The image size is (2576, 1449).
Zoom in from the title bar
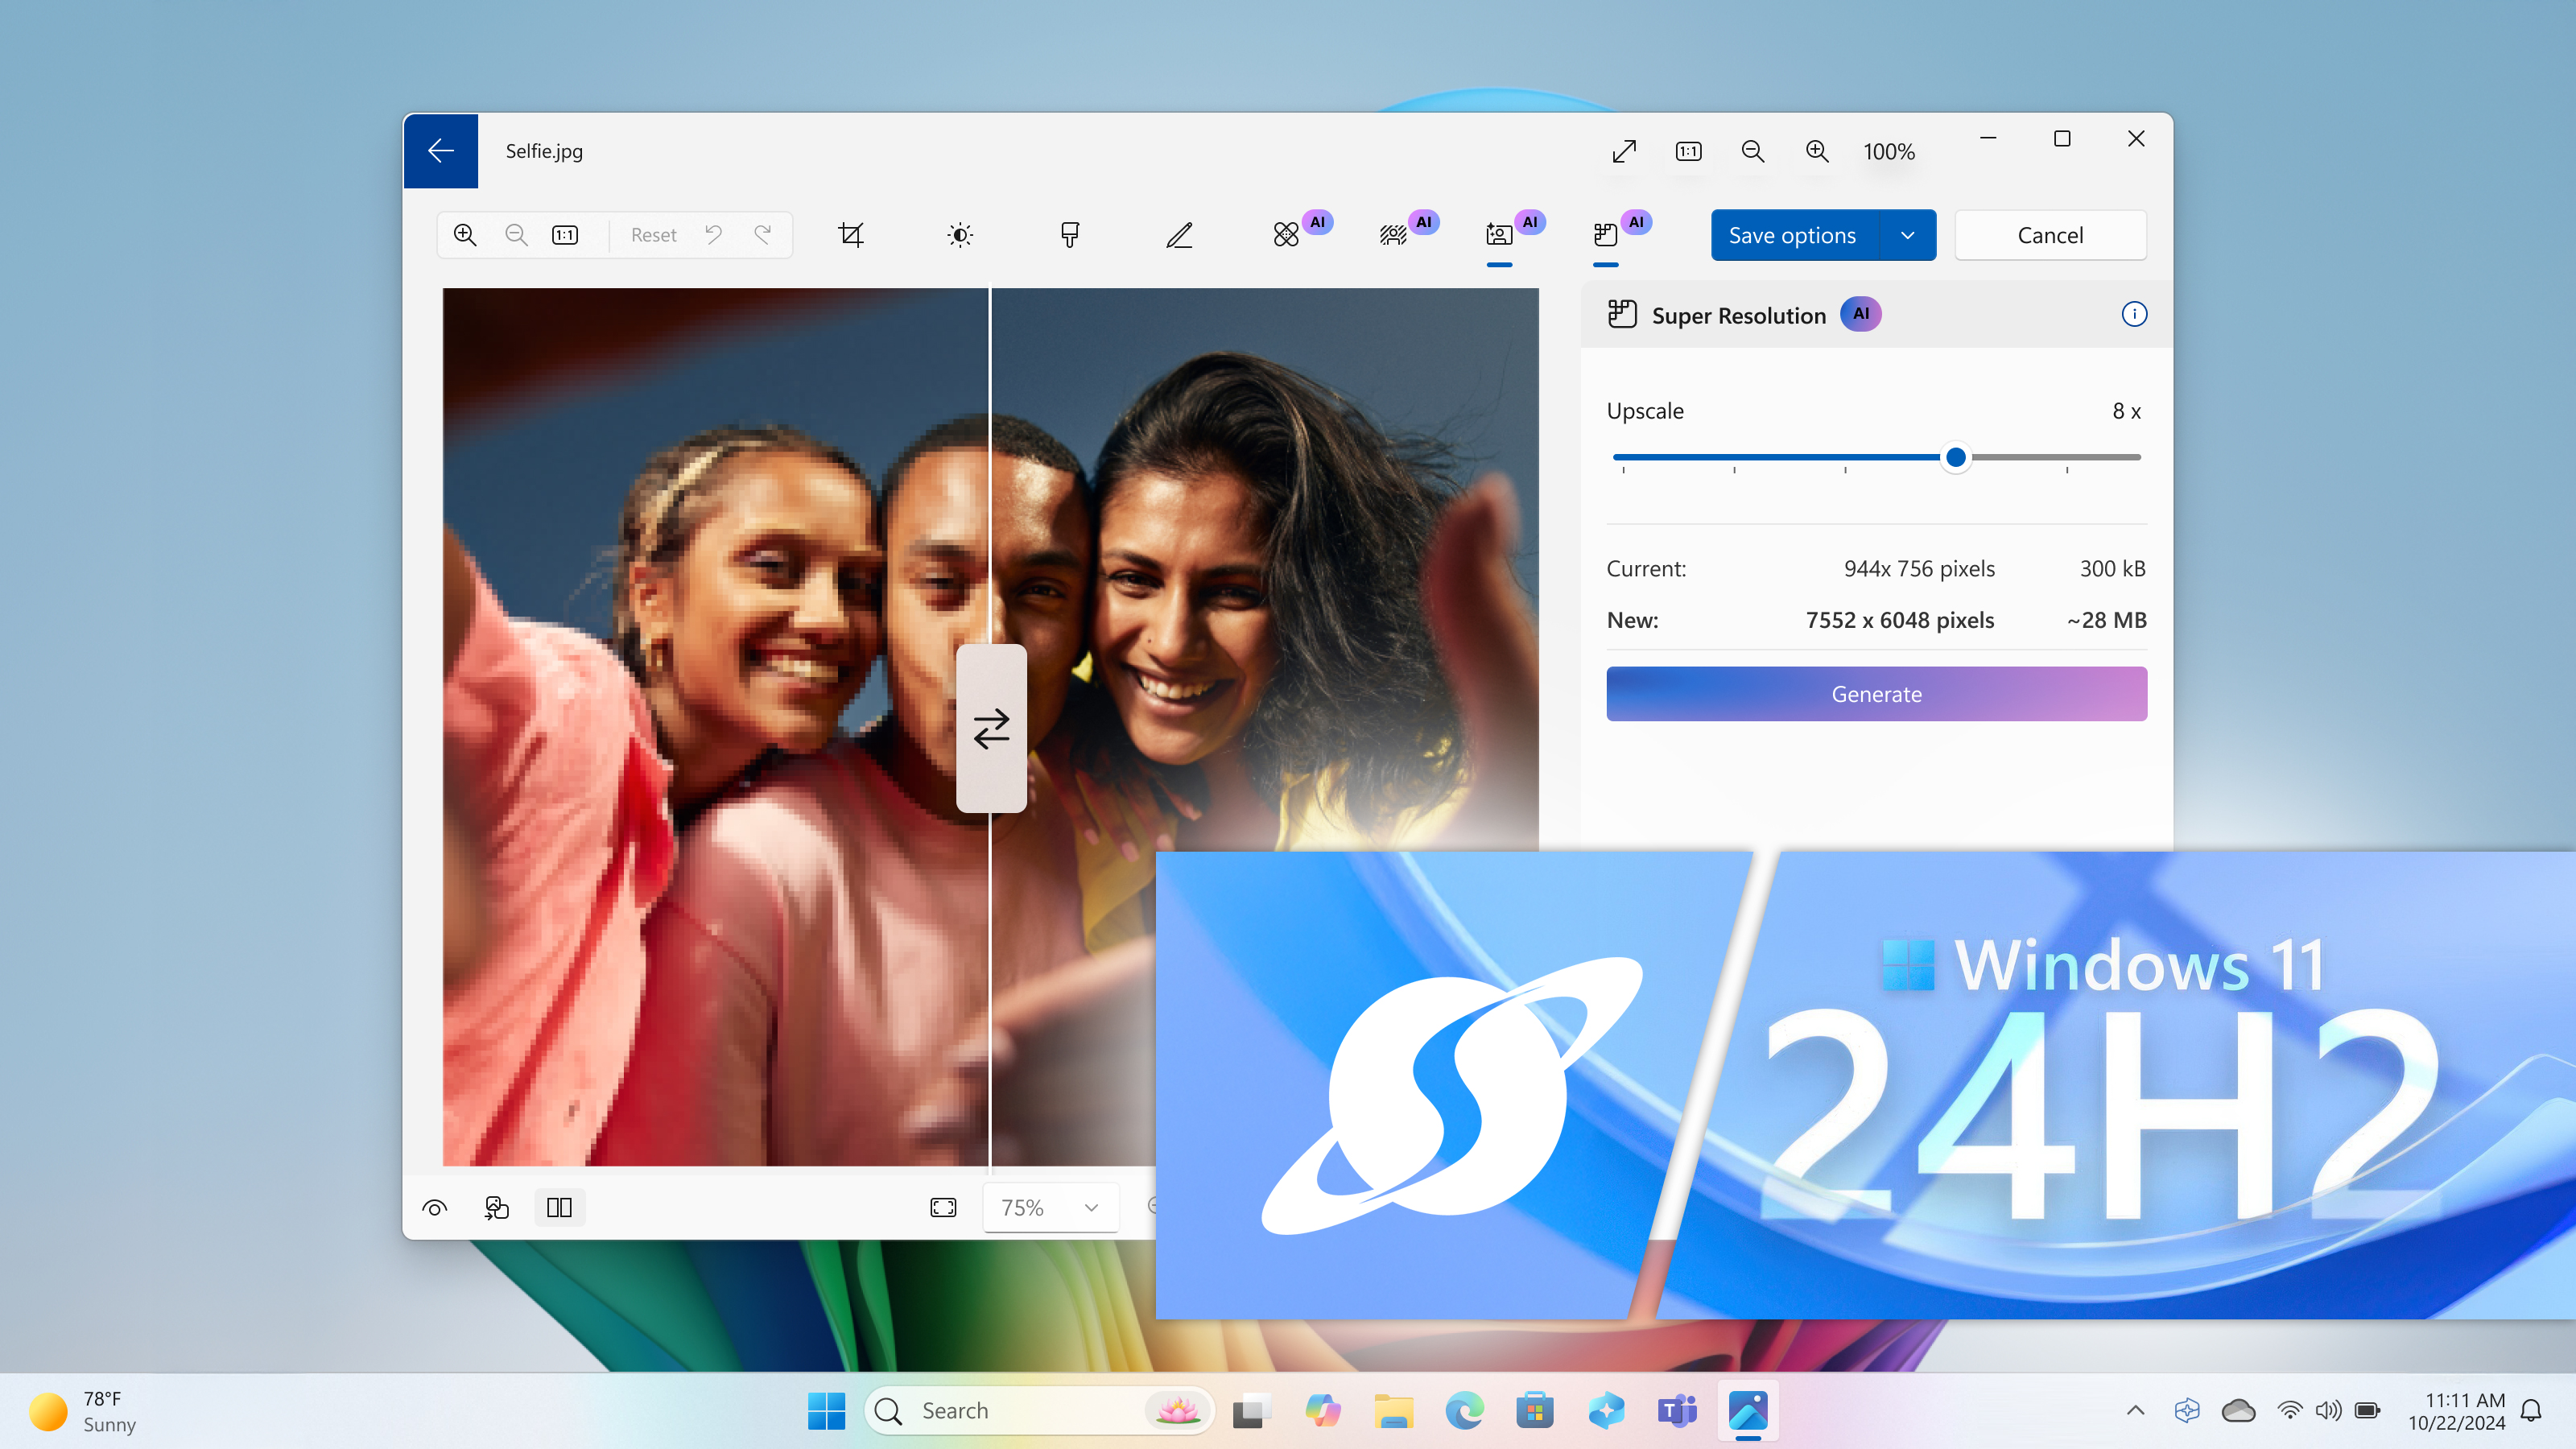point(1817,151)
